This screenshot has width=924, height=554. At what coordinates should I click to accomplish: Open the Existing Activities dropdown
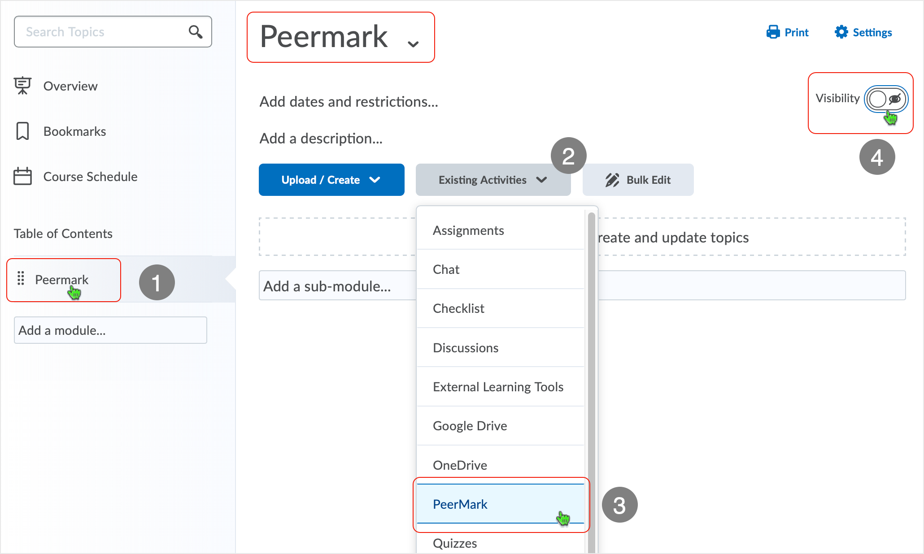(493, 180)
